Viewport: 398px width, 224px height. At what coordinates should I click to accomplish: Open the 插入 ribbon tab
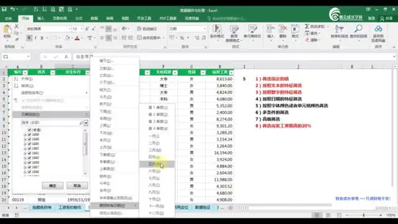tap(40, 18)
